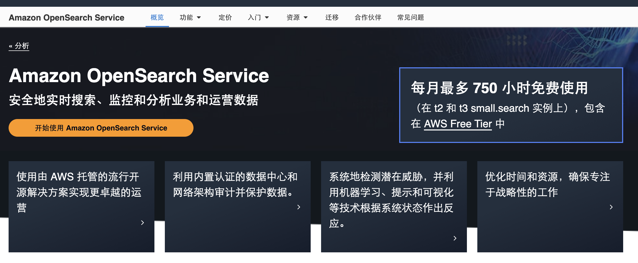
Task: Expand the 功能 dropdown menu
Action: tap(190, 17)
